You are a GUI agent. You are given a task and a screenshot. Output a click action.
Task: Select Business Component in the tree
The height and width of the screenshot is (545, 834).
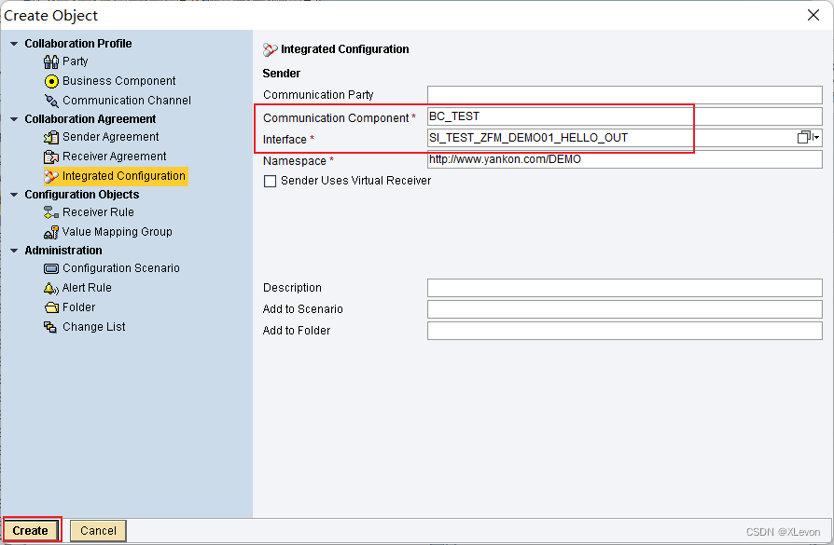click(x=119, y=81)
